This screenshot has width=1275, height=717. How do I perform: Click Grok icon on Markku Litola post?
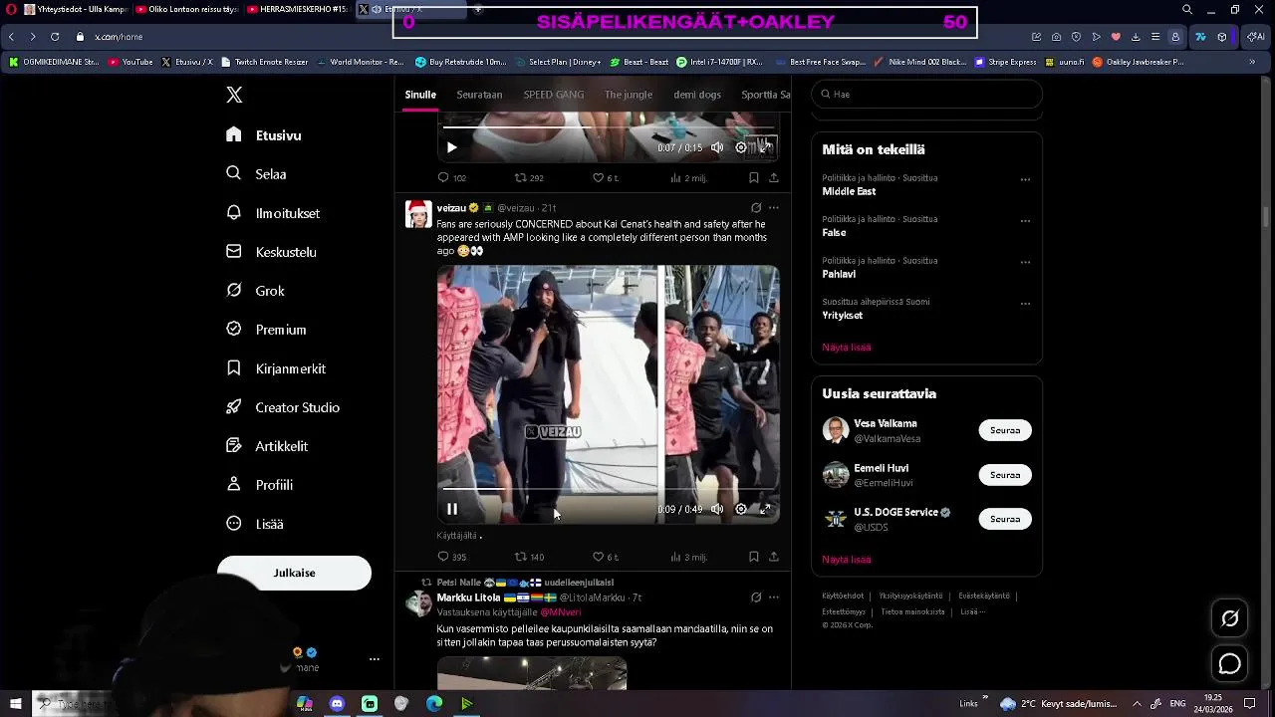click(756, 597)
